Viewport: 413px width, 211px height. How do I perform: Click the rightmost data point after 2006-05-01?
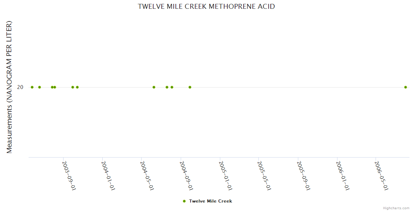coord(406,87)
